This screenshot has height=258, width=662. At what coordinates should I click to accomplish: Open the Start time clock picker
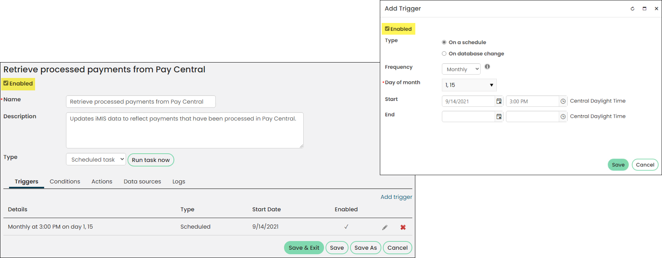[563, 101]
